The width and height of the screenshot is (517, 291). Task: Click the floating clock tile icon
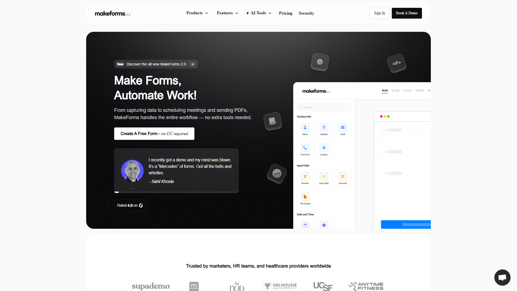[x=320, y=62]
